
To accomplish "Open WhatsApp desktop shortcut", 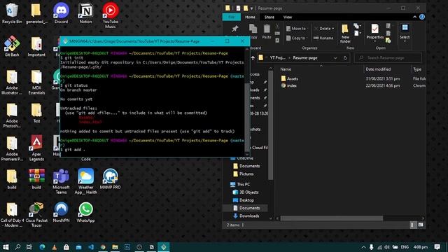I will point(85,212).
